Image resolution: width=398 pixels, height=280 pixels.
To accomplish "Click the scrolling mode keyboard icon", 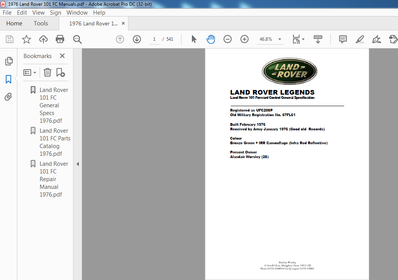I will 318,39.
